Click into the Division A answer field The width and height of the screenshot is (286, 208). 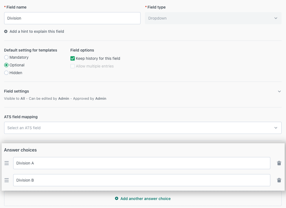[x=142, y=163]
